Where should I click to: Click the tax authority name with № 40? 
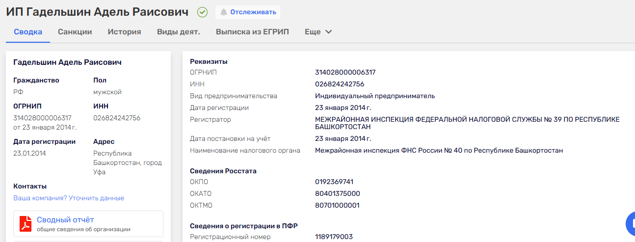439,151
